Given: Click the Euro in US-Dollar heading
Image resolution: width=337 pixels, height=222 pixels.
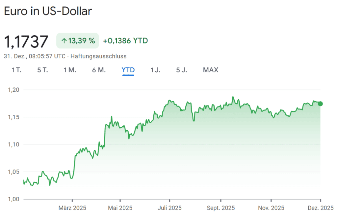Looking at the screenshot, I should click(48, 11).
